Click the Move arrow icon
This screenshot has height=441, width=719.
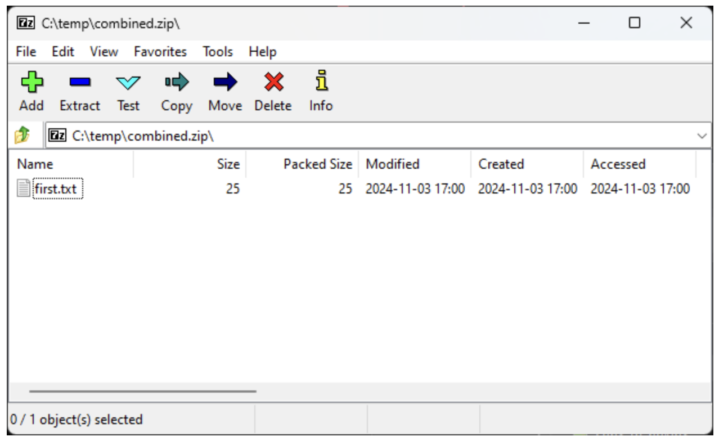click(x=225, y=83)
